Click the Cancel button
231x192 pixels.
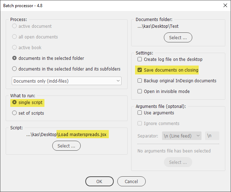pyautogui.click(x=131, y=181)
